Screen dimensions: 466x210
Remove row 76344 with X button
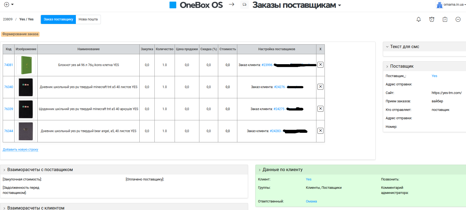point(320,131)
